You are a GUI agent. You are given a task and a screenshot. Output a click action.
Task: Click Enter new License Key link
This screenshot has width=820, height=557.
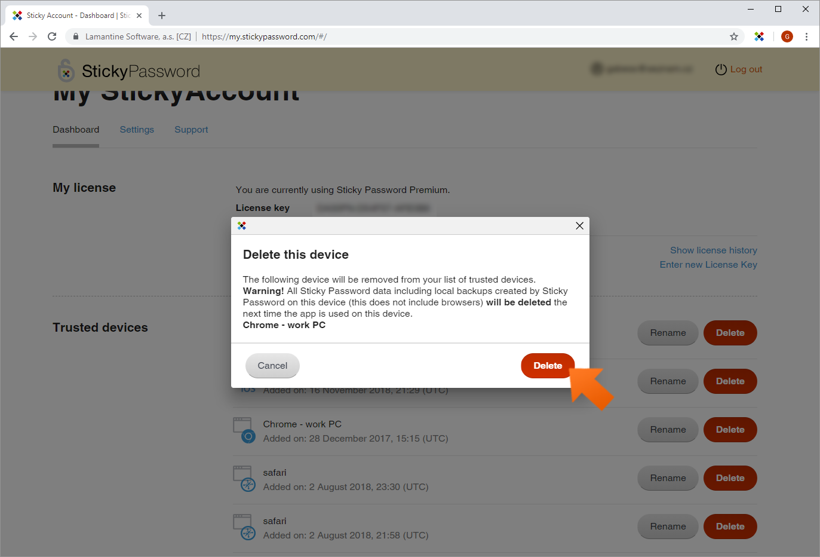708,265
